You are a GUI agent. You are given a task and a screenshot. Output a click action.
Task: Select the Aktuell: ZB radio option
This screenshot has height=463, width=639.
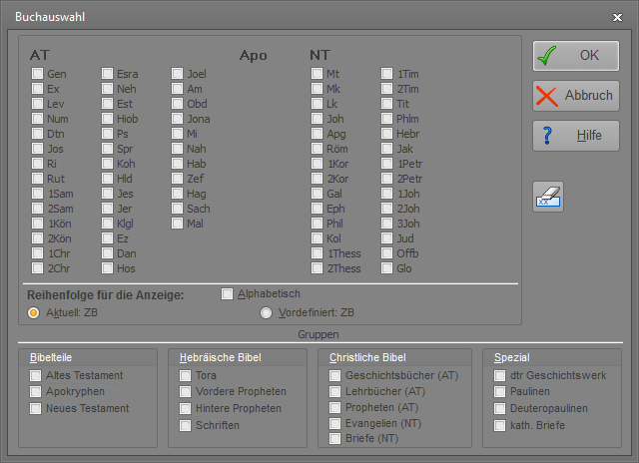35,312
